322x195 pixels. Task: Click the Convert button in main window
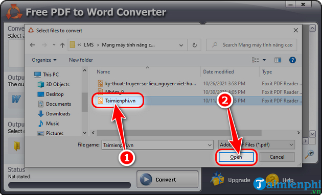(x=167, y=180)
